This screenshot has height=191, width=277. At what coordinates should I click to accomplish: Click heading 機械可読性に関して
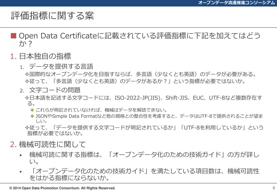[x=53, y=144]
